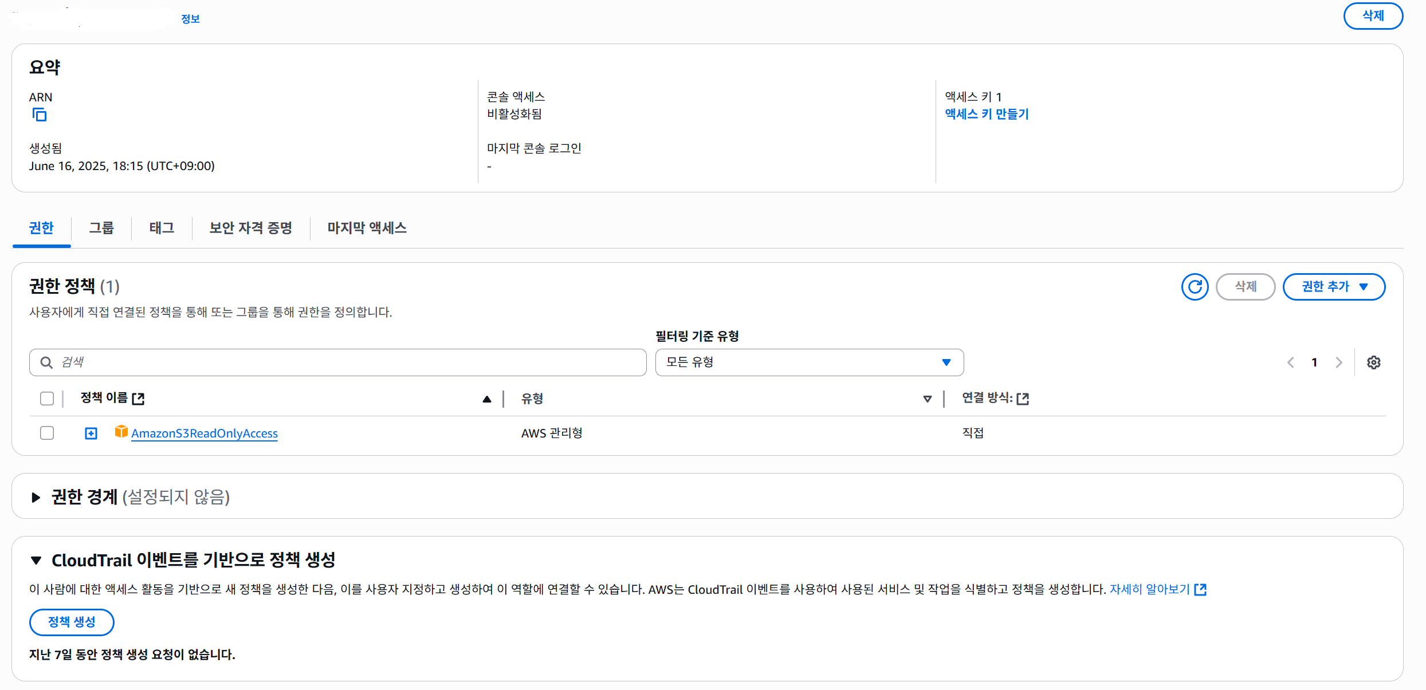Copy the ARN with copy icon

click(x=39, y=115)
